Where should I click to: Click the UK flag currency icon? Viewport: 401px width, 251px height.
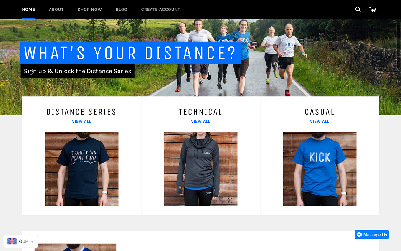pos(12,241)
